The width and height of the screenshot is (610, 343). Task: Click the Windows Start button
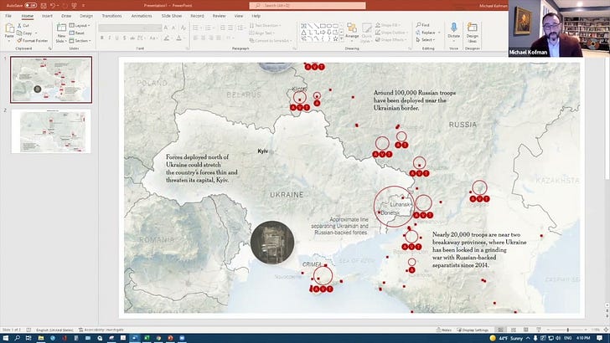coord(6,338)
